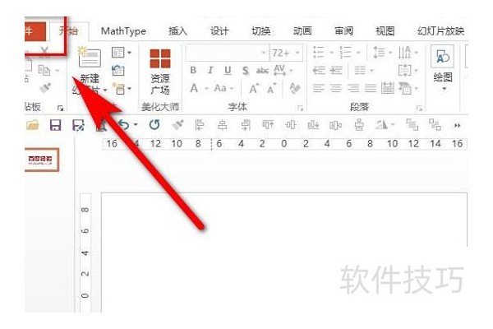Switch to the 设计 tab
Image resolution: width=493 pixels, height=329 pixels.
[x=219, y=31]
